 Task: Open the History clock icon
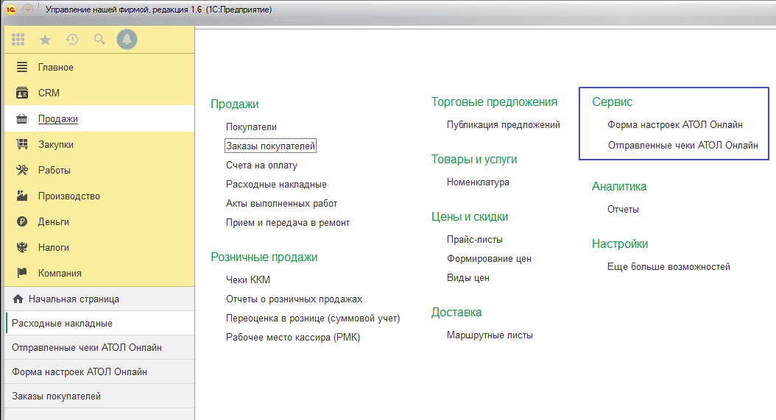(x=72, y=40)
